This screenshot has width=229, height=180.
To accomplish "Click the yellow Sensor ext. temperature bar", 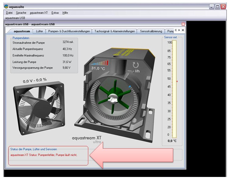I will point(174,89).
